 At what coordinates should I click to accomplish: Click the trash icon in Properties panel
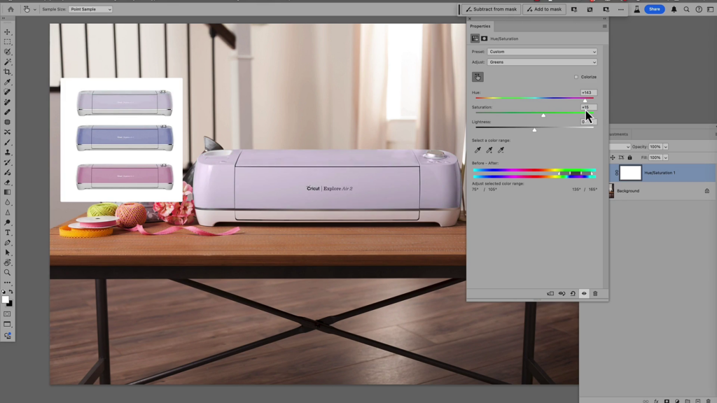[595, 294]
